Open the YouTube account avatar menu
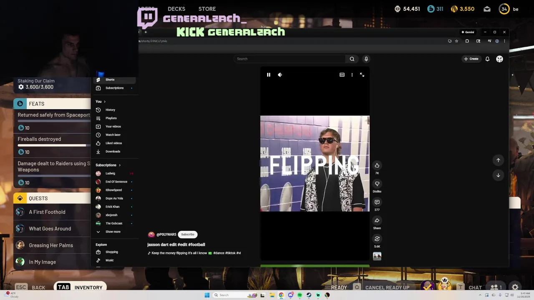 [499, 59]
